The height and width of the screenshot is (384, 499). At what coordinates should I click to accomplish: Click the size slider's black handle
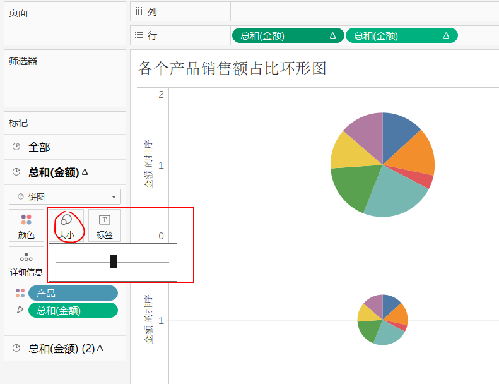click(x=114, y=261)
